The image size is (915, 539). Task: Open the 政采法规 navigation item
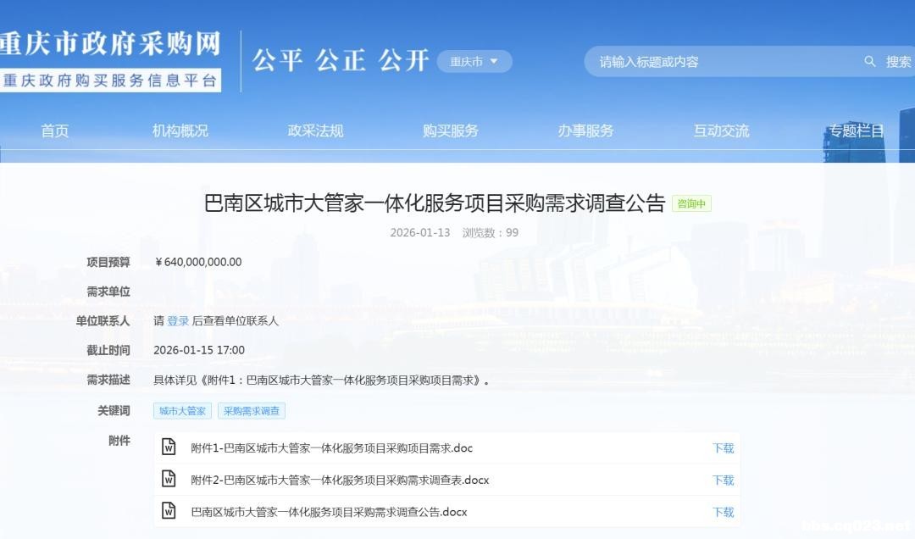315,131
